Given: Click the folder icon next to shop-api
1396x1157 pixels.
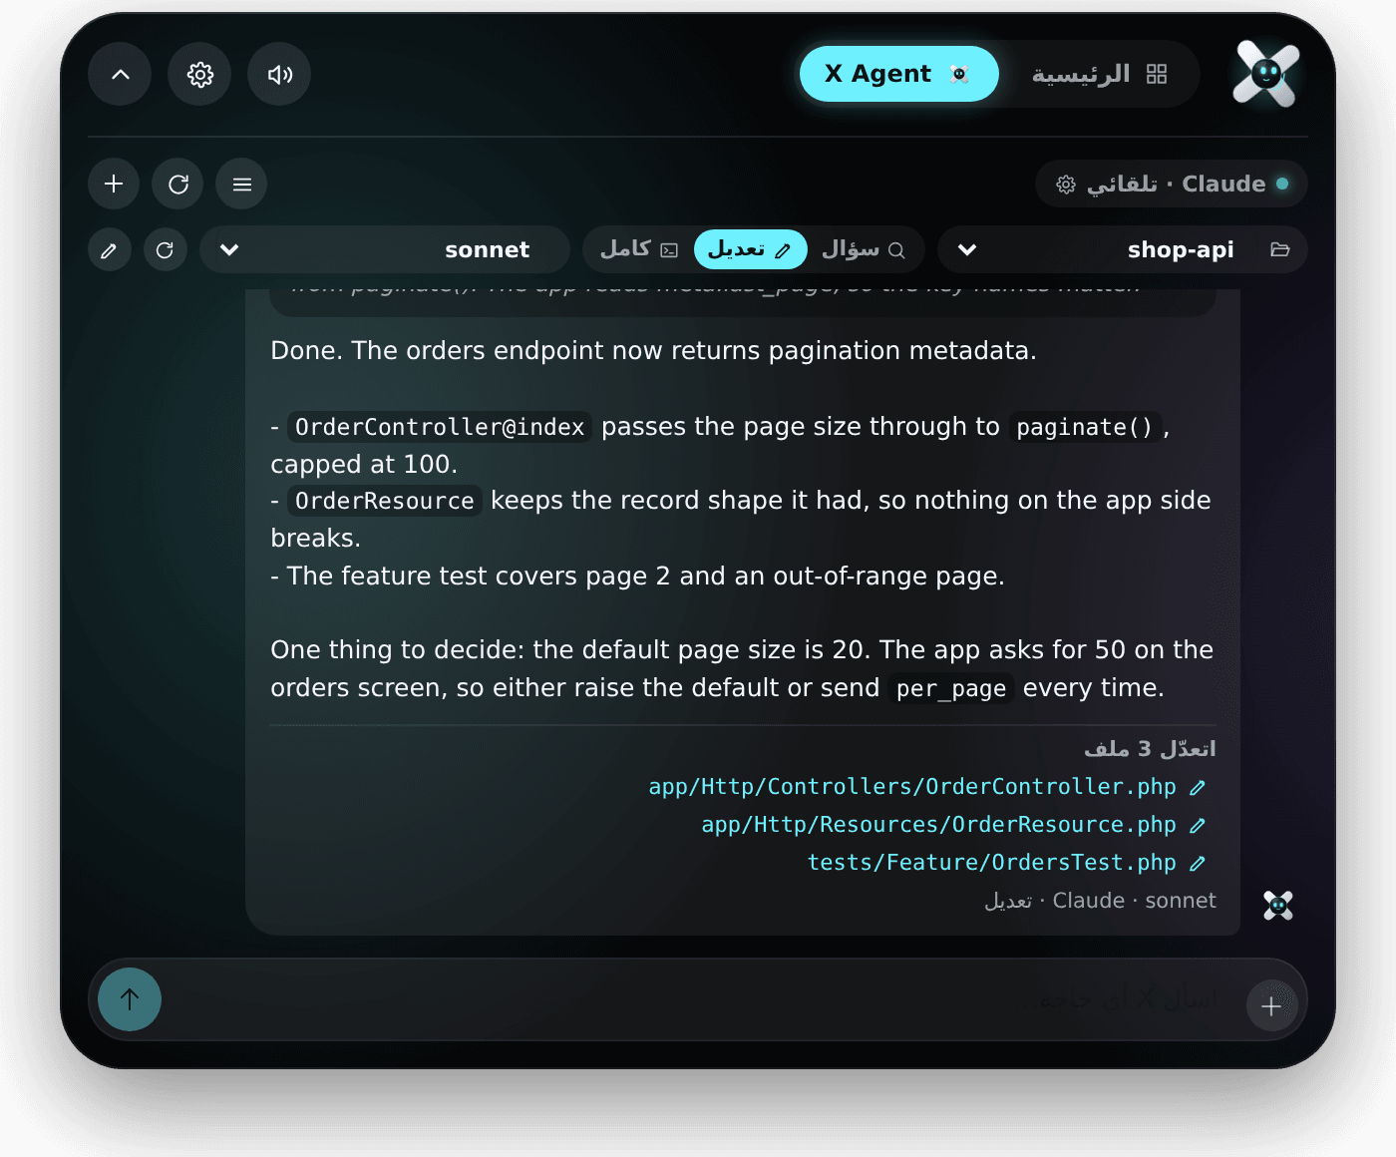Looking at the screenshot, I should click(x=1280, y=249).
